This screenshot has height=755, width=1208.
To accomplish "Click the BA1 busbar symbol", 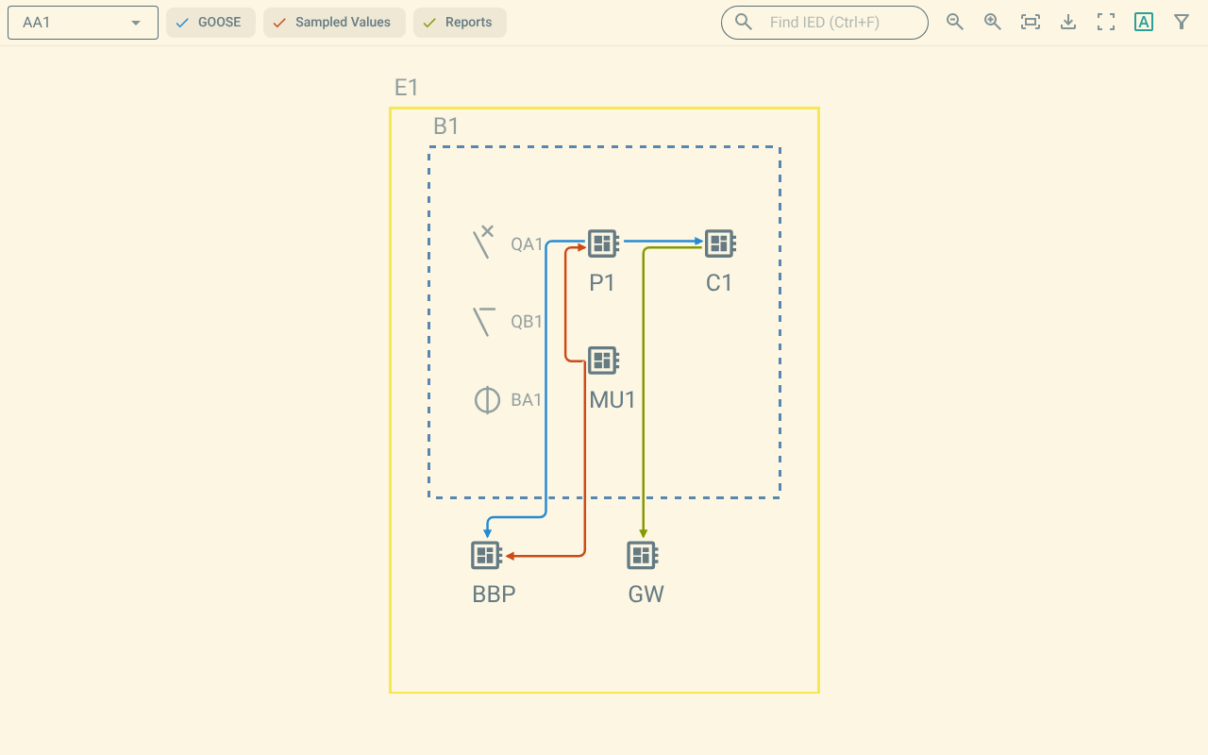I will pos(486,400).
